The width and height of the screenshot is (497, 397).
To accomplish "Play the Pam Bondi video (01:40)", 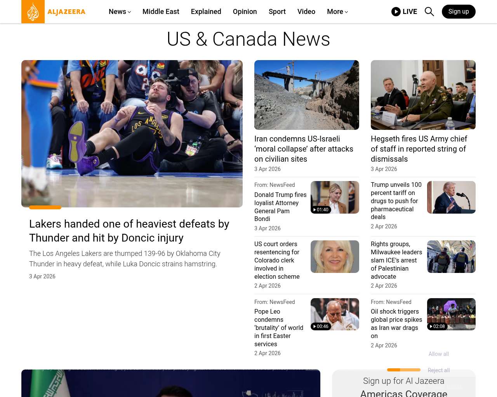I will (334, 197).
